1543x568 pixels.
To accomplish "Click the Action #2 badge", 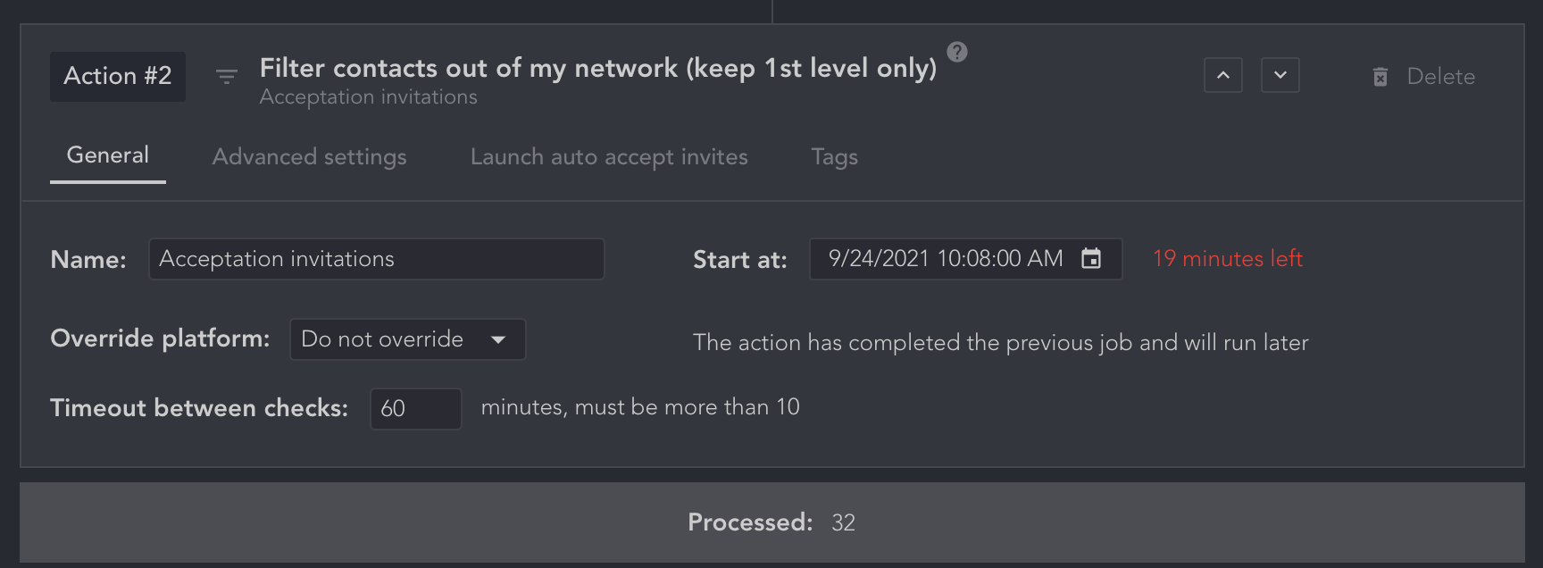I will click(x=118, y=77).
